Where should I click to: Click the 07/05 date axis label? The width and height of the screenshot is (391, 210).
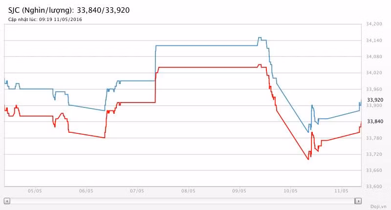[137, 191]
